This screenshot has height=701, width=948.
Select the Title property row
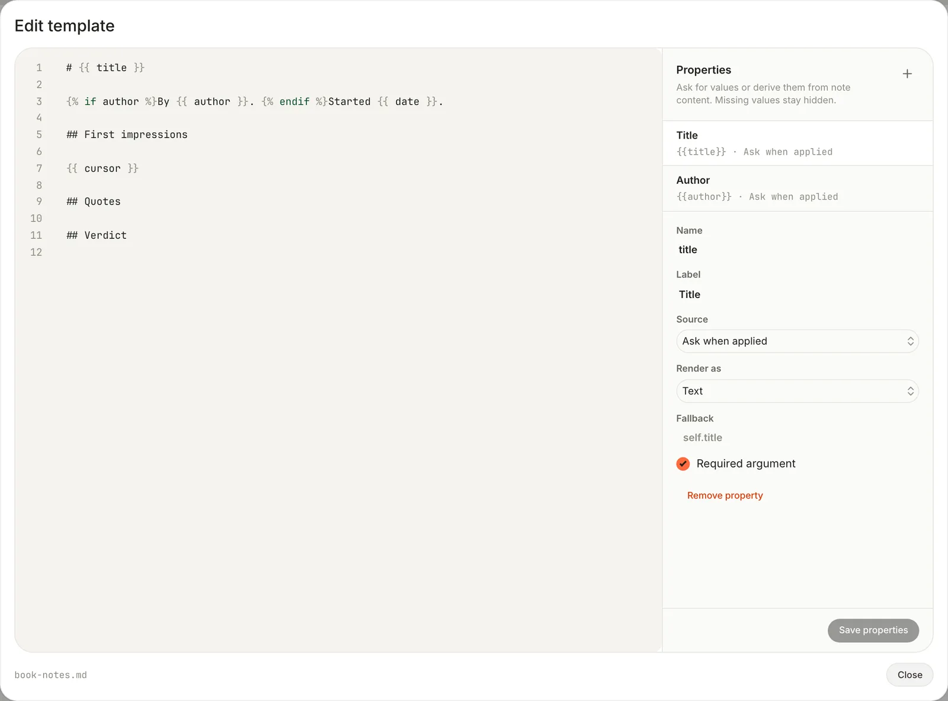(797, 143)
